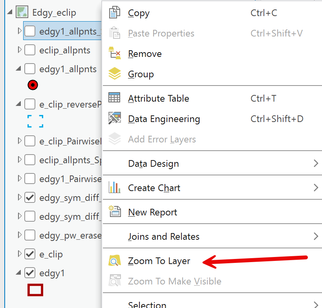Open the Data Design submenu arrow
Screen dimensions: 322x308
(x=316, y=163)
